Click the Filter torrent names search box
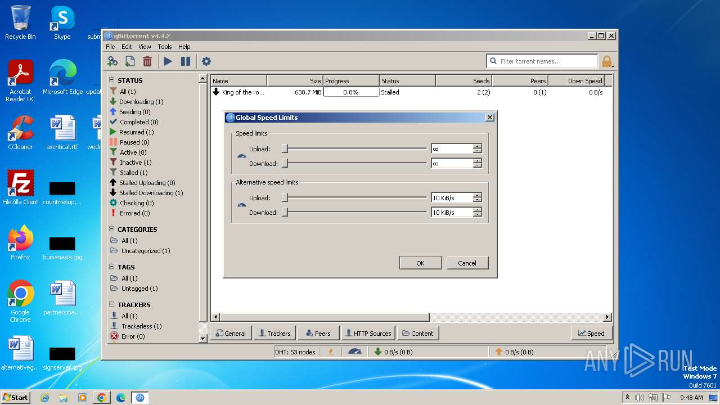Screen dimensions: 720x405 point(542,61)
